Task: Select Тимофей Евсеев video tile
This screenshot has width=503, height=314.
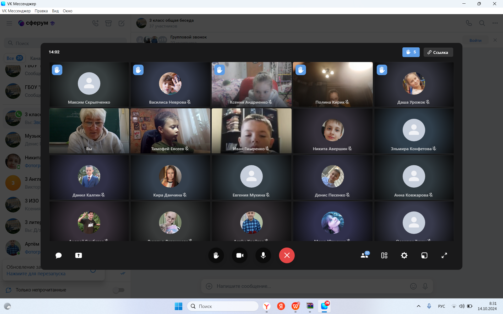Action: 170,131
